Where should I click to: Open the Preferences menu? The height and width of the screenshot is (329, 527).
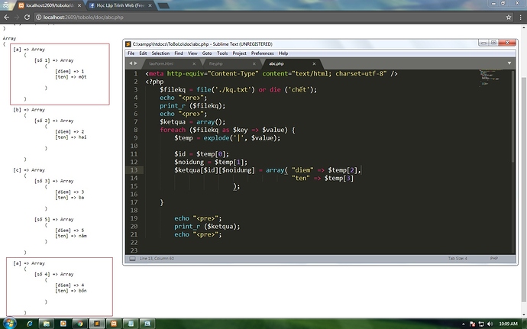[x=262, y=53]
